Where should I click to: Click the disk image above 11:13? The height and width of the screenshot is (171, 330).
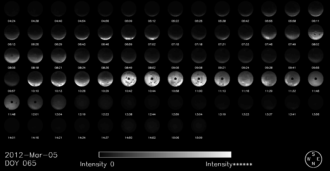[222, 79]
